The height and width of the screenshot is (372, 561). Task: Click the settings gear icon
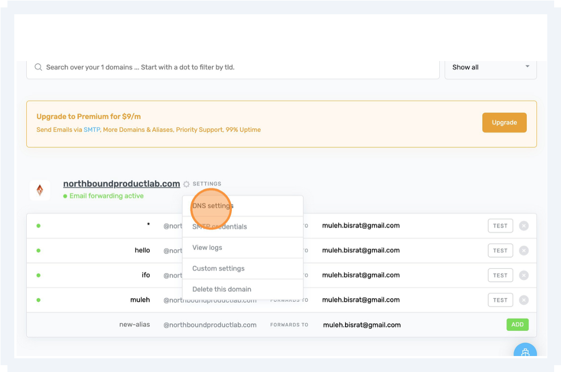click(186, 184)
